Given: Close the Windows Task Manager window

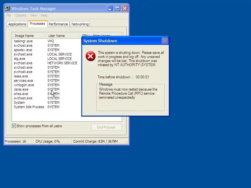Looking at the screenshot, I should [x=125, y=8].
